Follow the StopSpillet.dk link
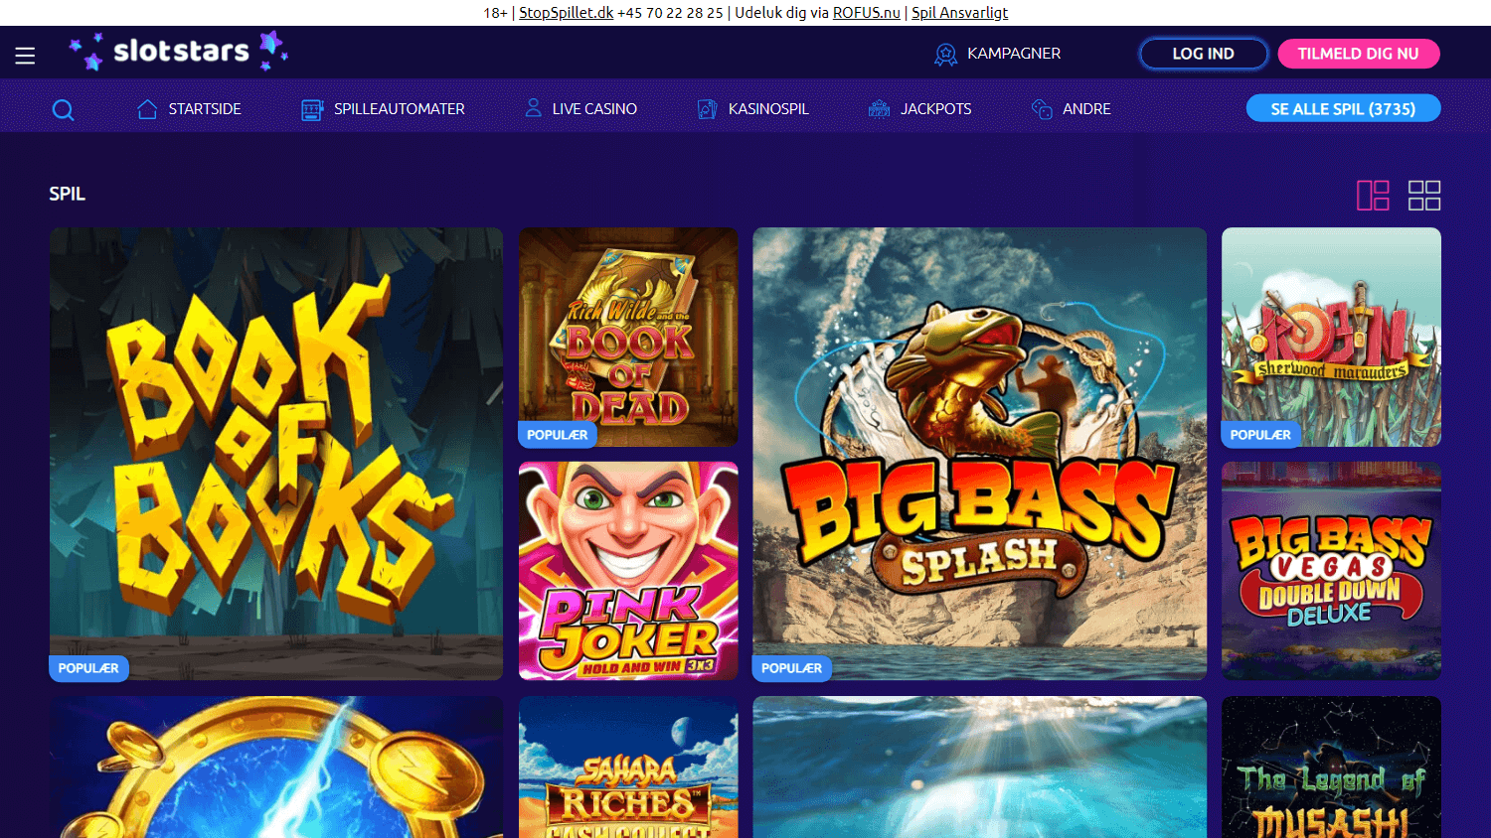The image size is (1491, 838). point(566,13)
